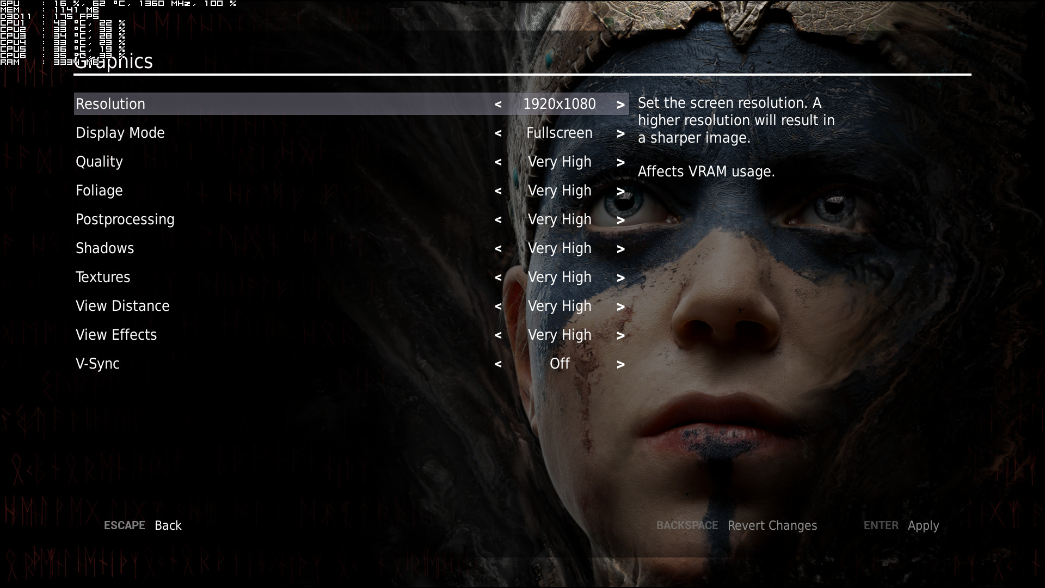Lower Textures quality using left arrow
The image size is (1045, 588).
pos(498,278)
